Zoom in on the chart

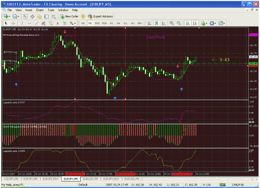[x=172, y=23]
